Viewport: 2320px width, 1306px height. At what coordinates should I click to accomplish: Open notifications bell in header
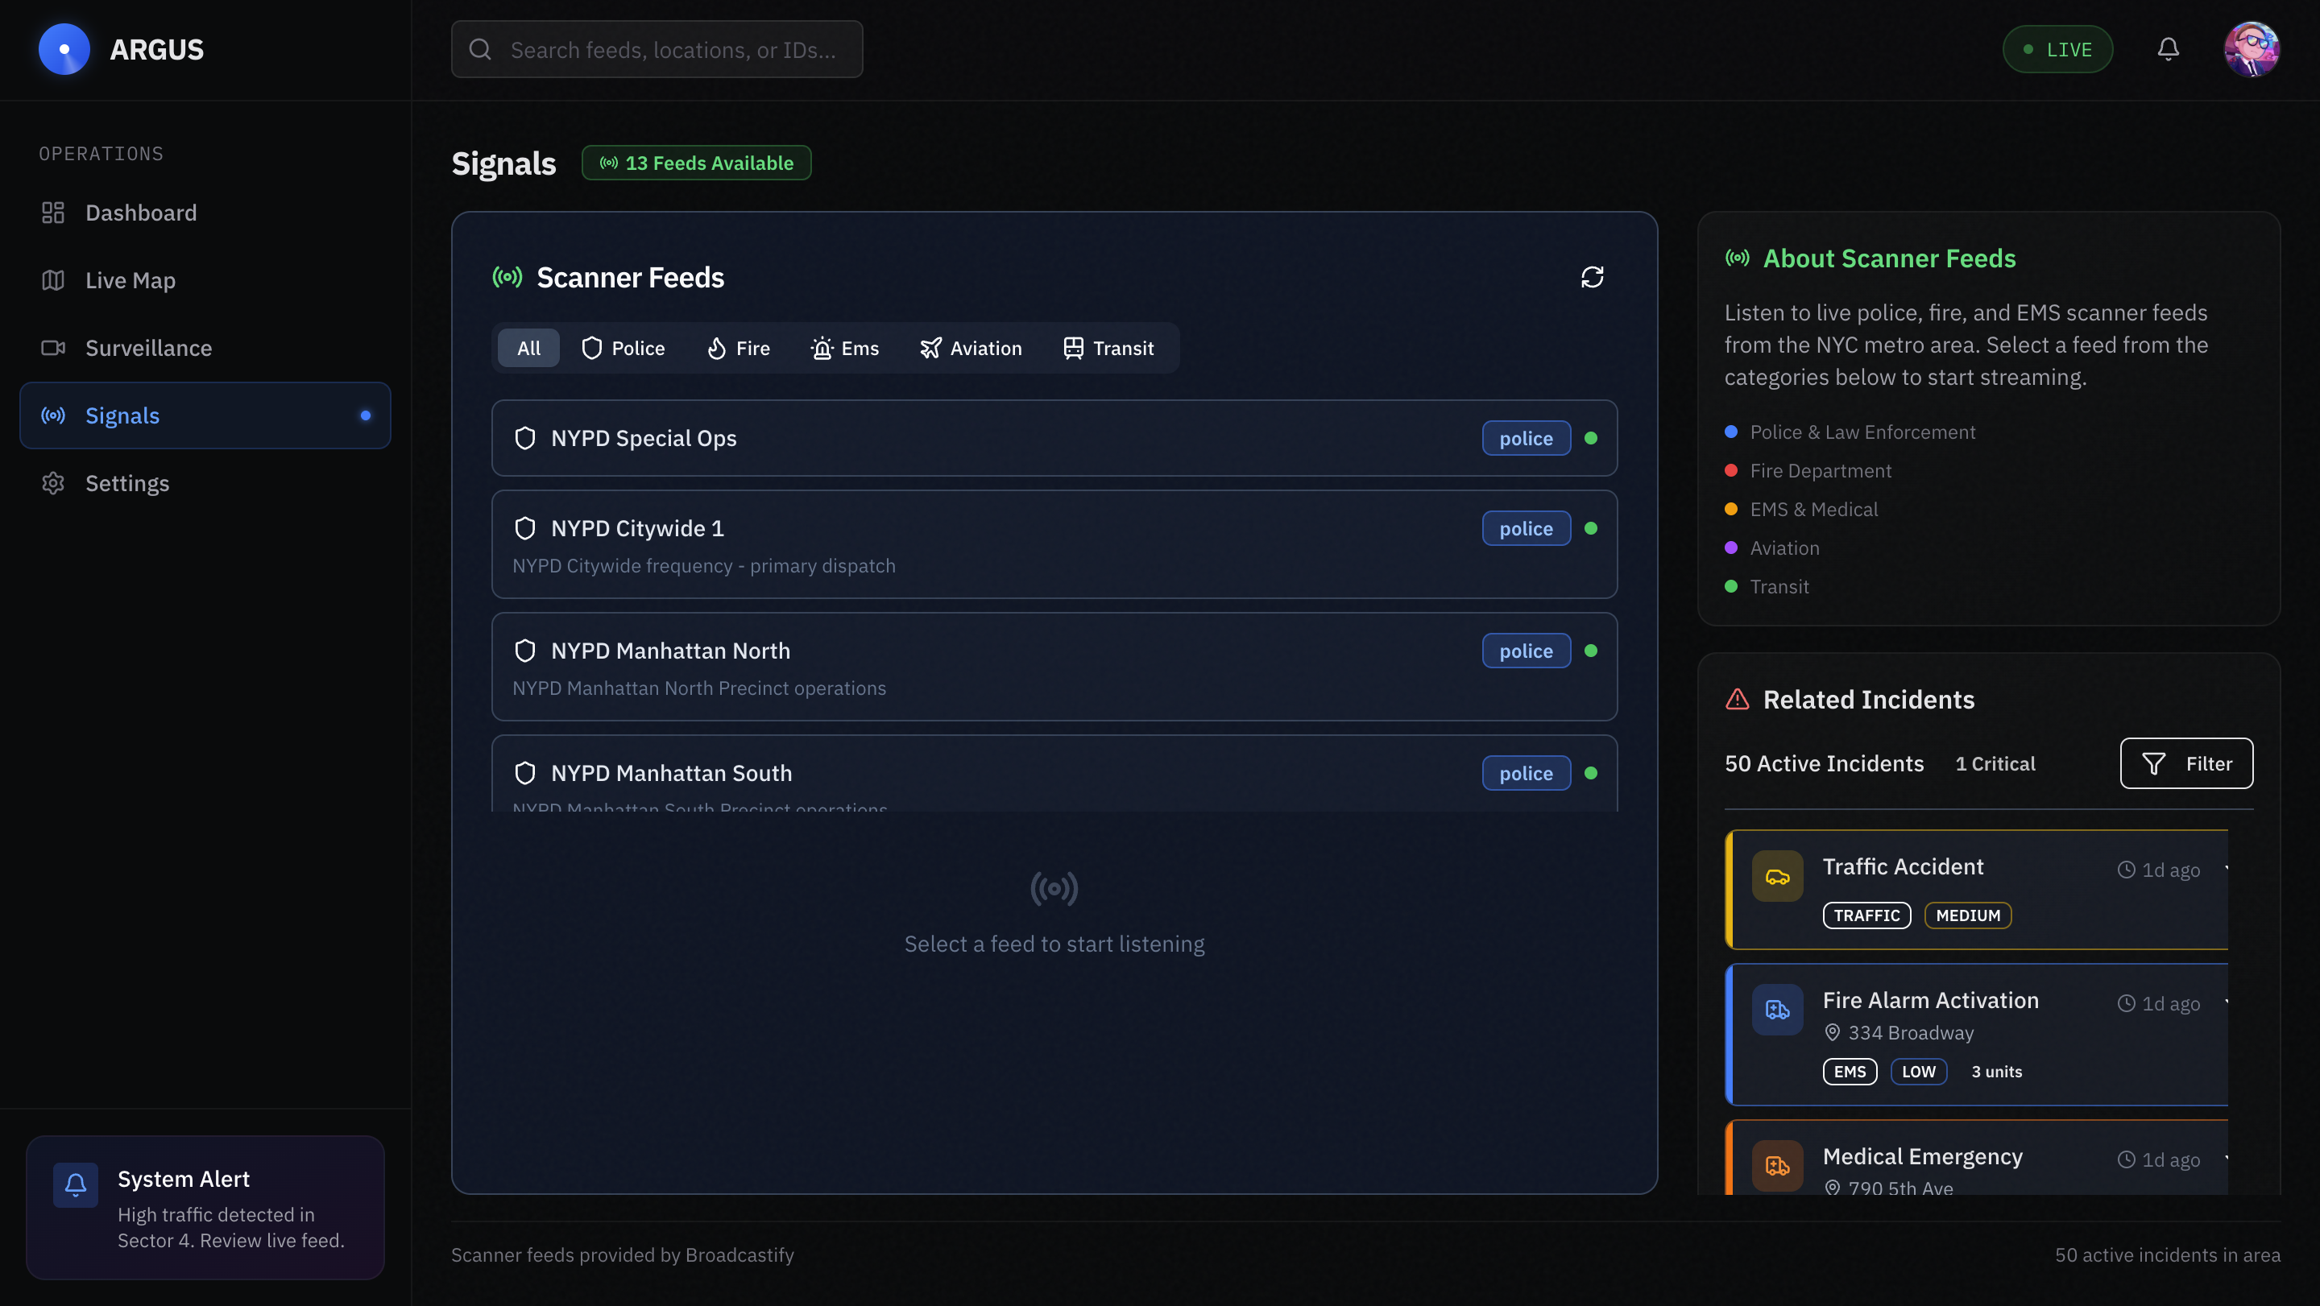[2168, 49]
